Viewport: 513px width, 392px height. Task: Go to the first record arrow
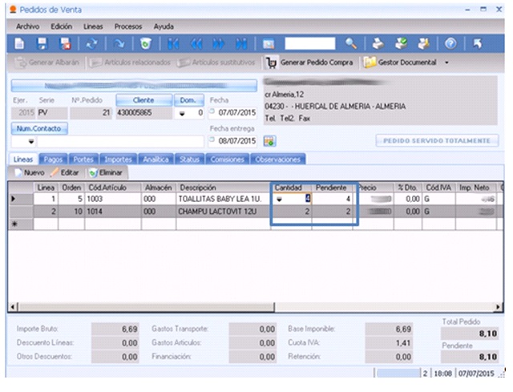click(174, 42)
